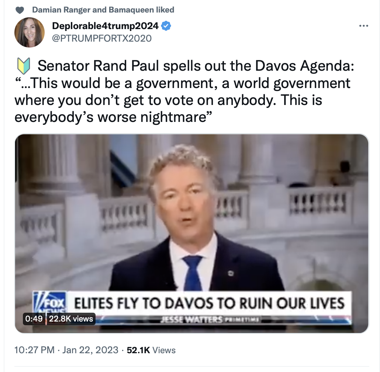Open the @PTRUMPFORTX2020 handle link

click(102, 38)
